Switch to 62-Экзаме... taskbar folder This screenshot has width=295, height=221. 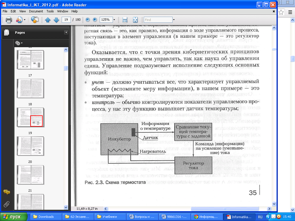pos(78,217)
